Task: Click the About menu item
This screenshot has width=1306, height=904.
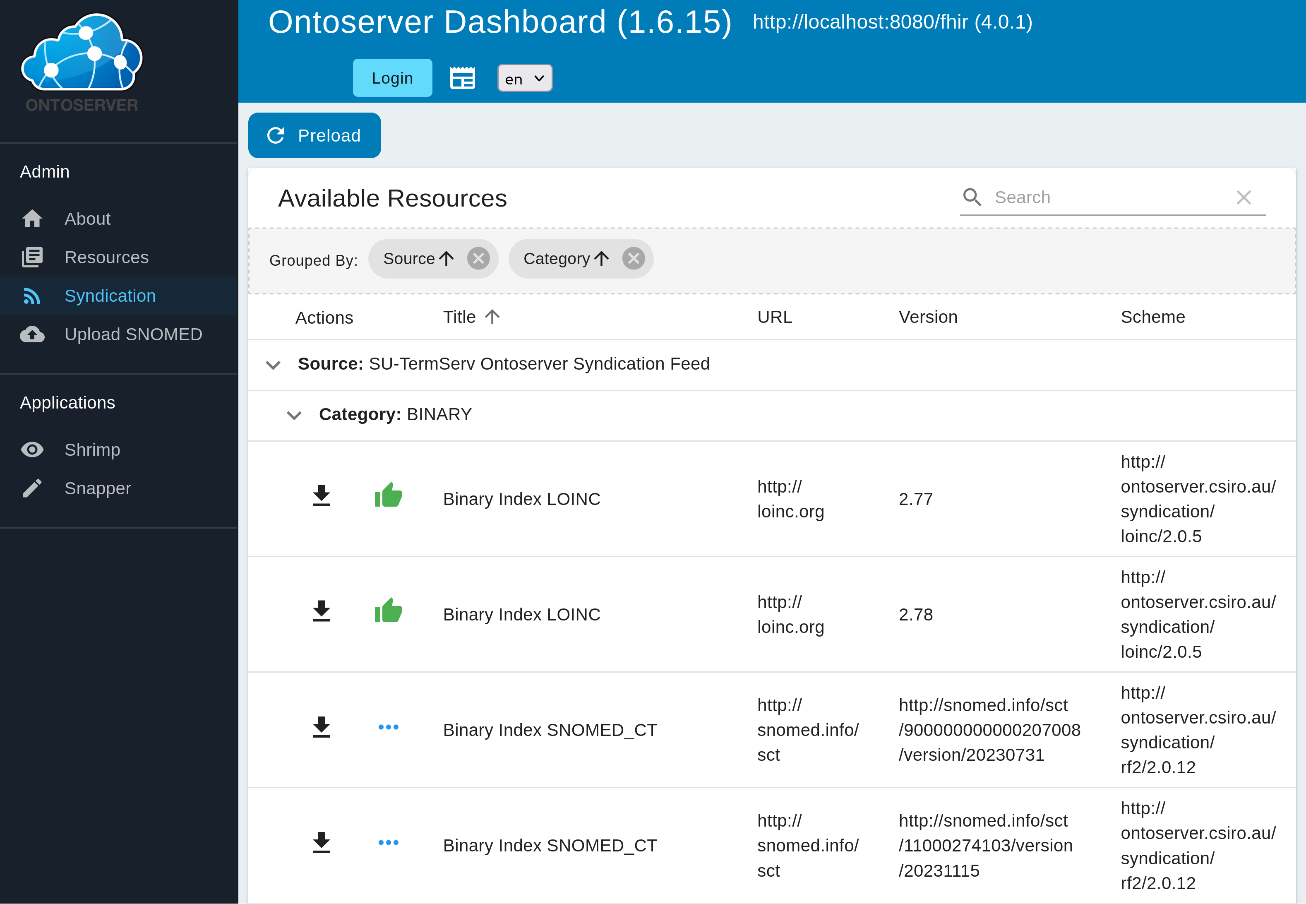Action: click(x=87, y=218)
